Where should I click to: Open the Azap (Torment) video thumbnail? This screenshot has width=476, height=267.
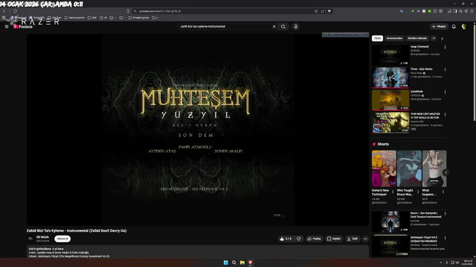(390, 55)
